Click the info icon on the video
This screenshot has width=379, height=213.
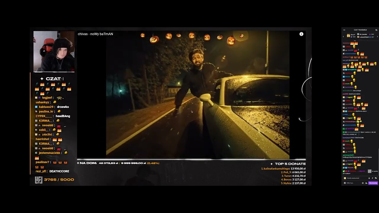[x=301, y=34]
